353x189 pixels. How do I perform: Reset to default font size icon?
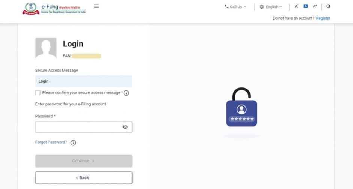306,6
